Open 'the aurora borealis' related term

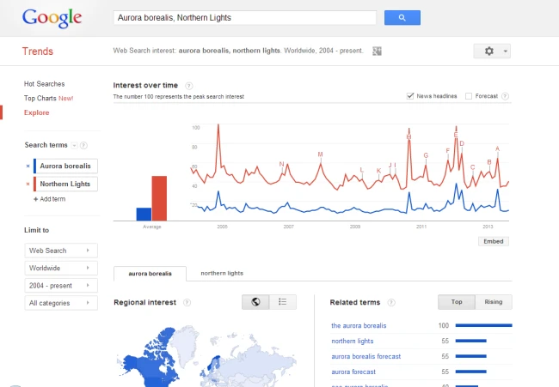coord(359,325)
